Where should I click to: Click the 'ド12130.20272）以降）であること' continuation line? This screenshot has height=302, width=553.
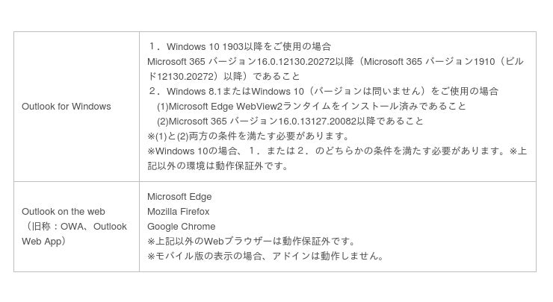click(x=223, y=76)
